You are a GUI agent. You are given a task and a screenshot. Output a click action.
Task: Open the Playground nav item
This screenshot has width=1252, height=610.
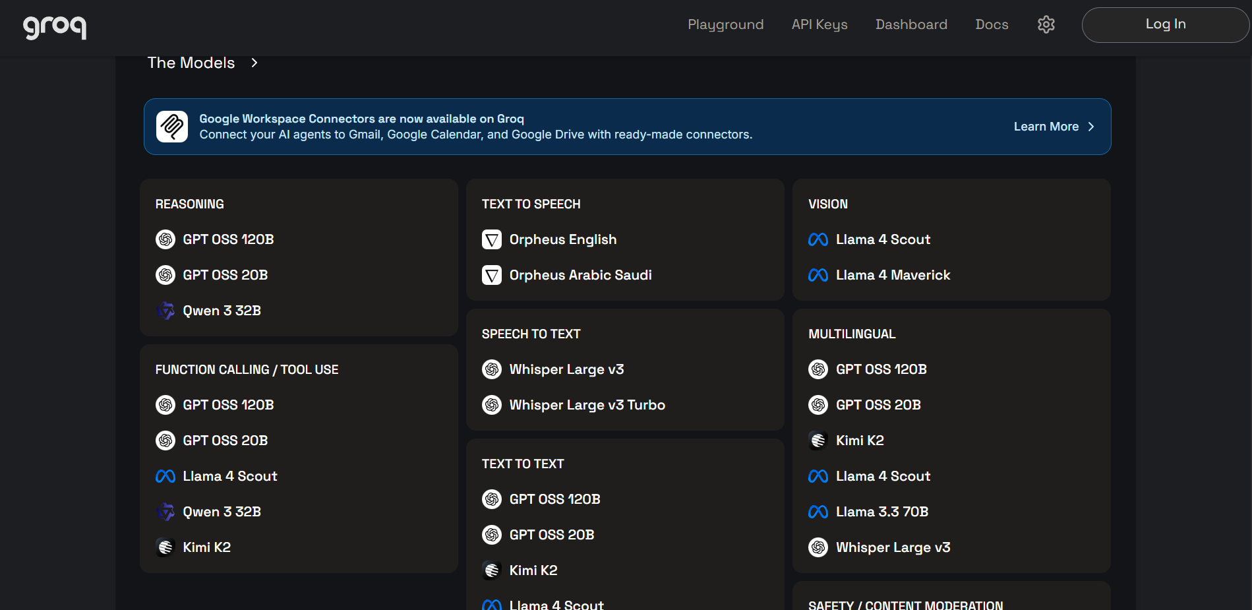tap(725, 24)
